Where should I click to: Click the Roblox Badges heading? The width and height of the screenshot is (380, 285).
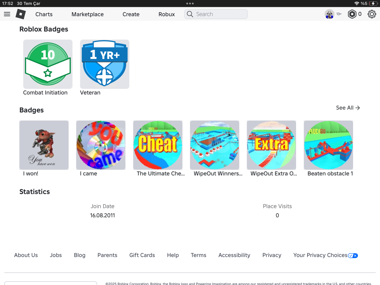[44, 29]
